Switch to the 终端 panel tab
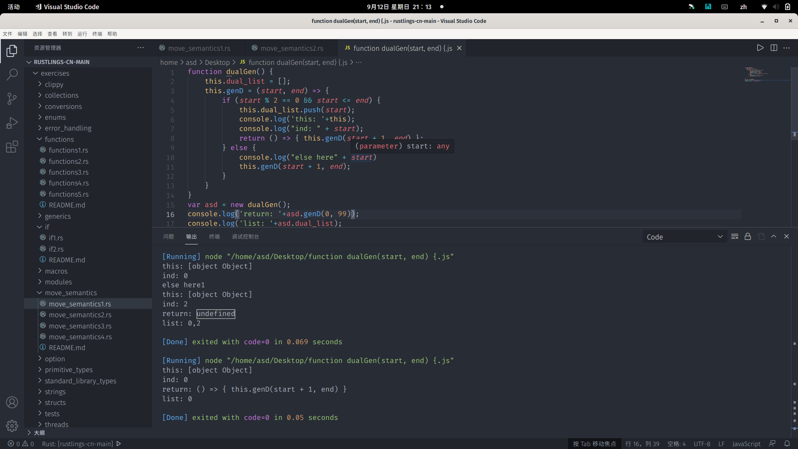 214,237
